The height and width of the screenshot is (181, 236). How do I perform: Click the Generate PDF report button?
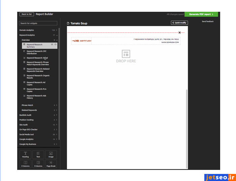pyautogui.click(x=201, y=14)
